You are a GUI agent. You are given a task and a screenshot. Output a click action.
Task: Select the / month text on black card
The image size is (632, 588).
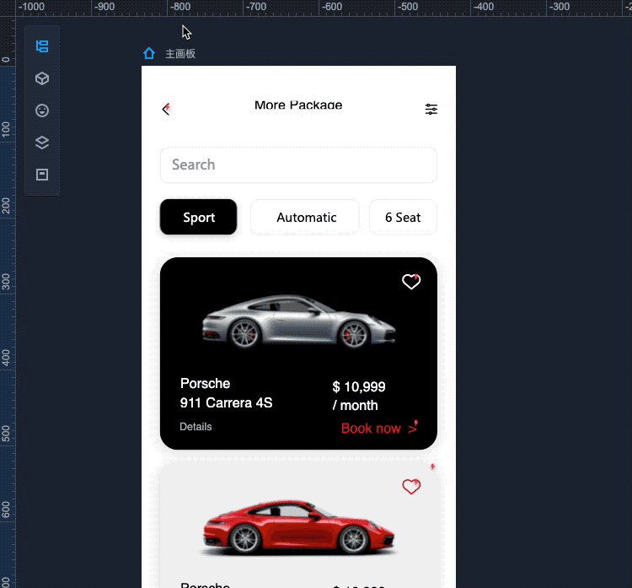tap(355, 405)
